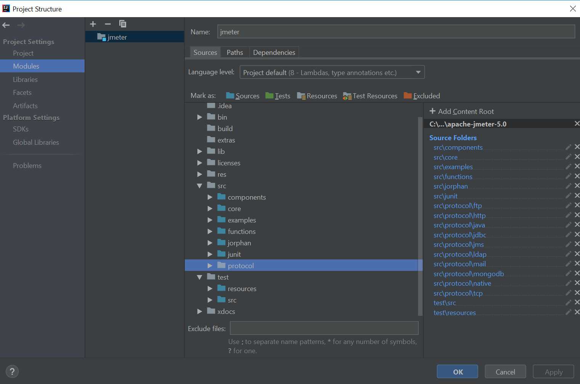Screen dimensions: 580x384
Task: Open Libraries settings section
Action: pos(25,80)
